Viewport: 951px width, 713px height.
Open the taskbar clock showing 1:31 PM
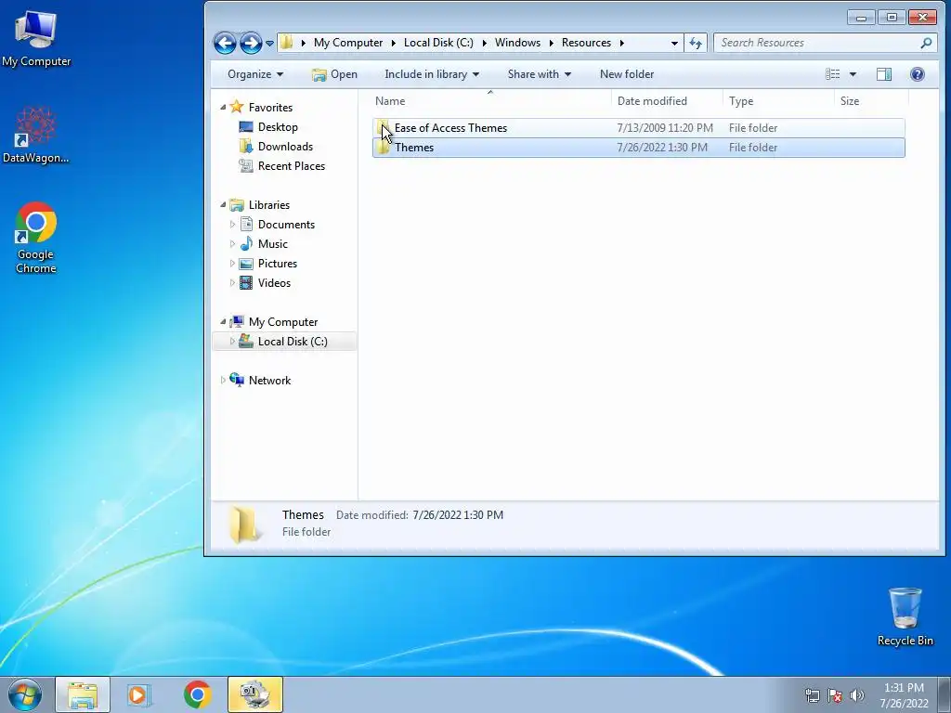tap(904, 695)
